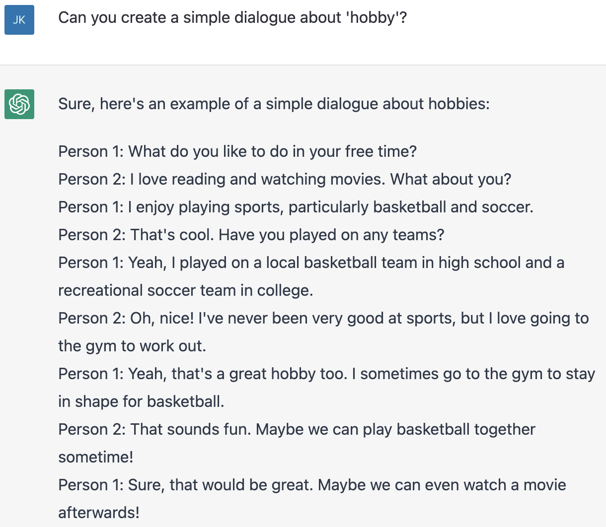This screenshot has height=527, width=606.
Task: Click the word 'afterwards!' at the end
Action: pyautogui.click(x=99, y=513)
